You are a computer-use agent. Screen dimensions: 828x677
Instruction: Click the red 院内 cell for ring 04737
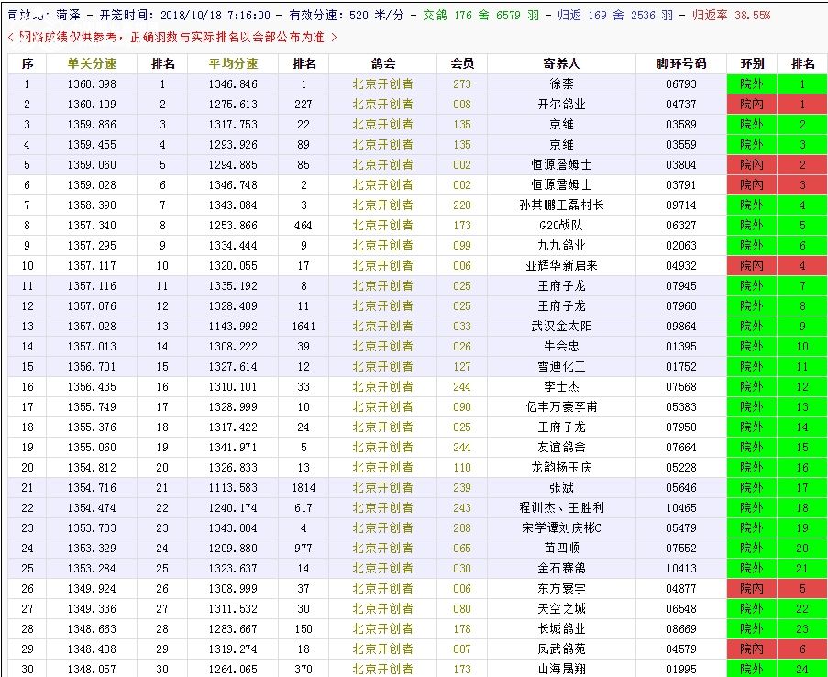(x=752, y=105)
